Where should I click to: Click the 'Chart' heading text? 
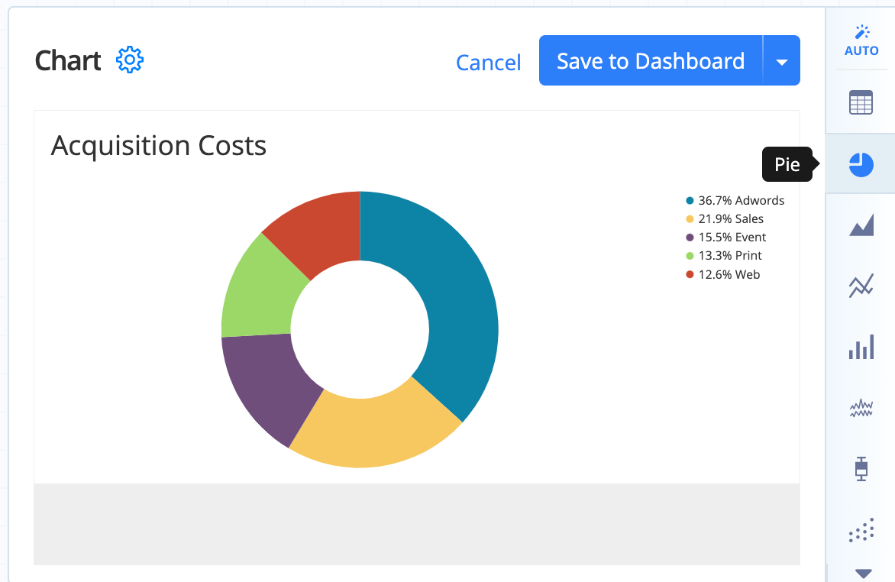pos(68,60)
